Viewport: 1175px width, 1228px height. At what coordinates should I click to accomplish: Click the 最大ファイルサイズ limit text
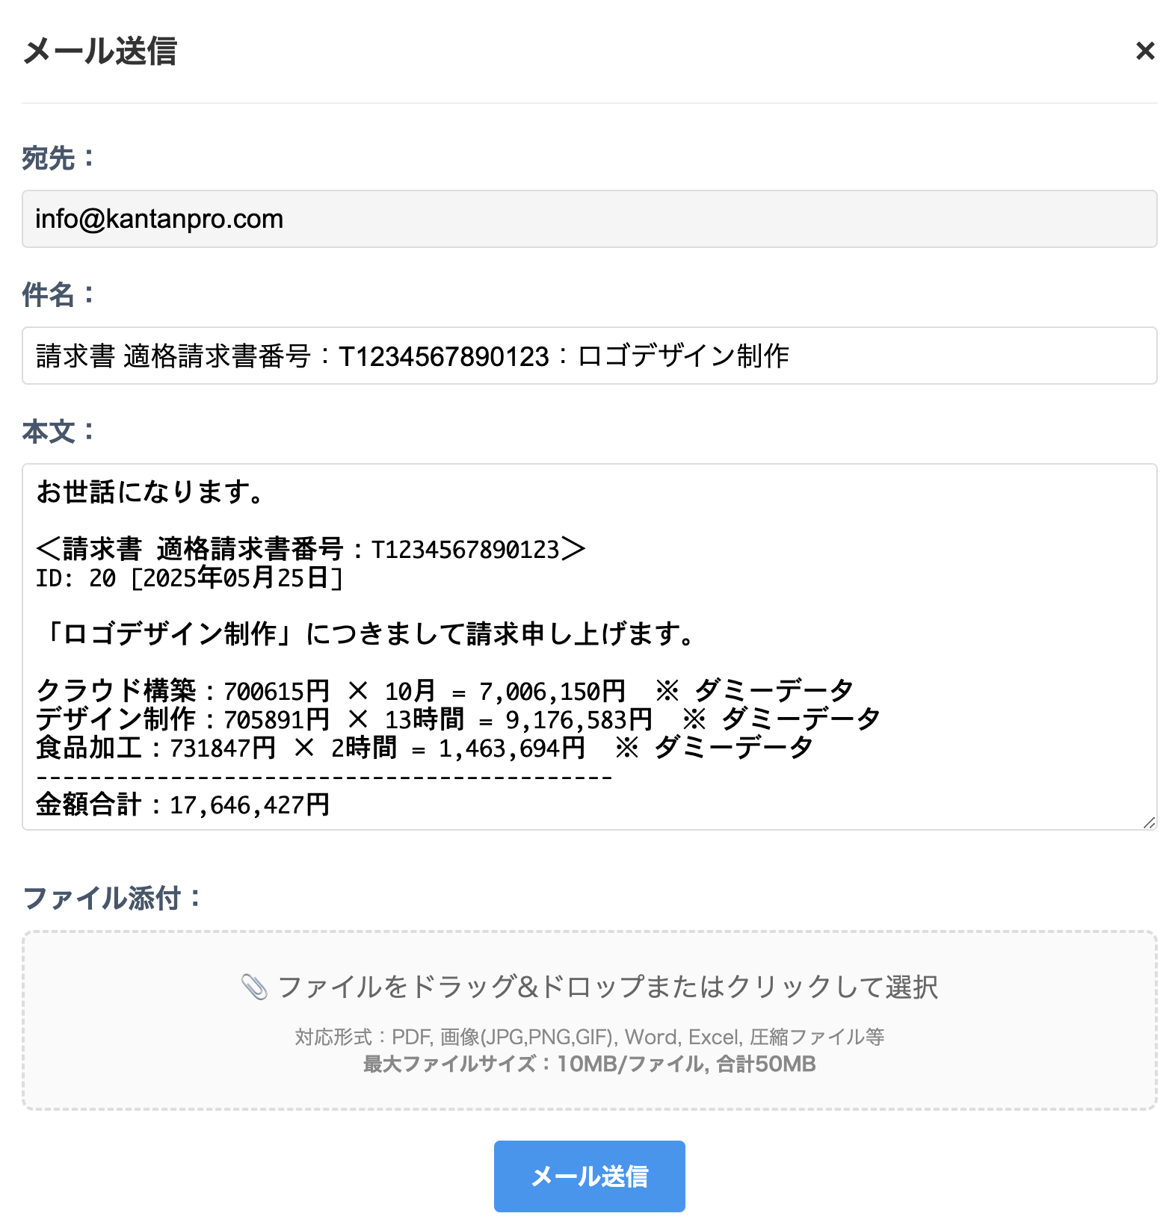click(x=589, y=1064)
